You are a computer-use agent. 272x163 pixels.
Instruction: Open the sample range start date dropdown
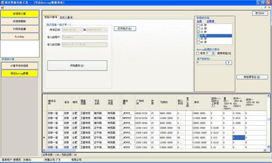pyautogui.click(x=80, y=30)
